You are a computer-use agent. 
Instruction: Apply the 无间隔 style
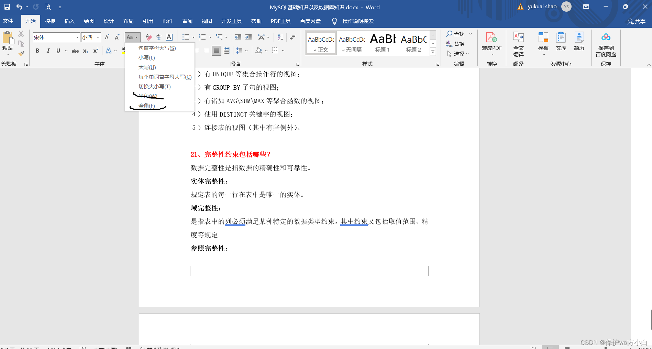352,43
